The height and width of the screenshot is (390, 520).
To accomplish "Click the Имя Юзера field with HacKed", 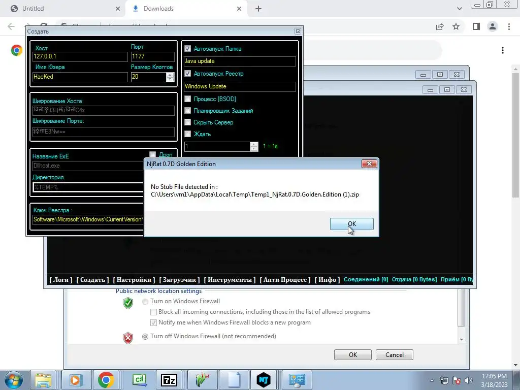I will coord(80,77).
